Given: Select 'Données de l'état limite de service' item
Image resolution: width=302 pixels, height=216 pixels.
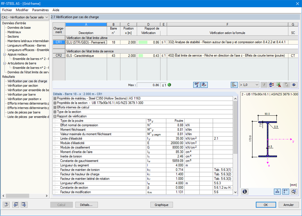Looking at the screenshot, I should (28, 72).
